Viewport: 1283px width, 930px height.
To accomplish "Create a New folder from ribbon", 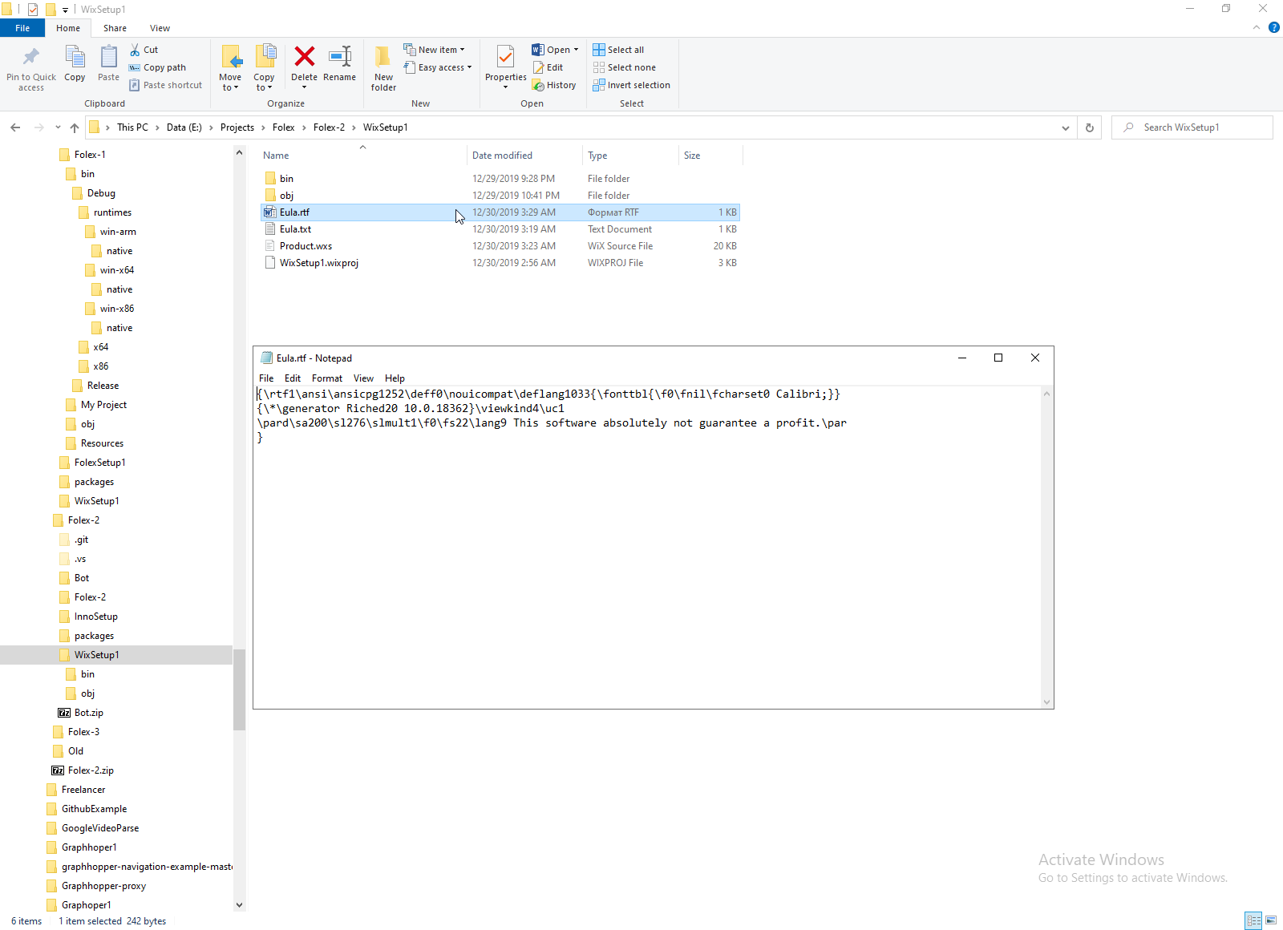I will pyautogui.click(x=383, y=67).
